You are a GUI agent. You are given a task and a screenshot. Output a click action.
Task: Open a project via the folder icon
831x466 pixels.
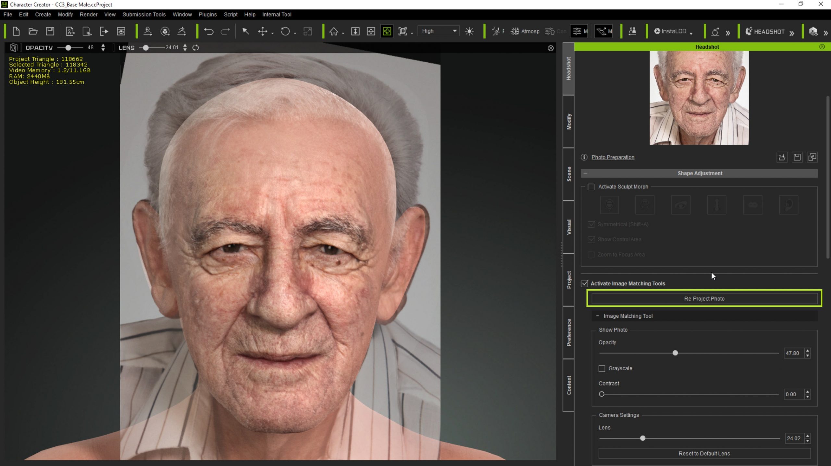(33, 31)
